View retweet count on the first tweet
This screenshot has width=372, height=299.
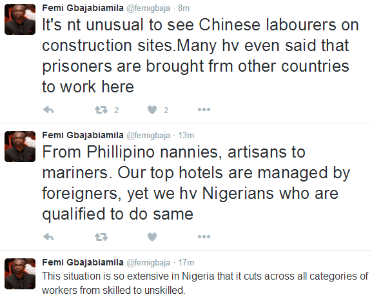point(116,110)
